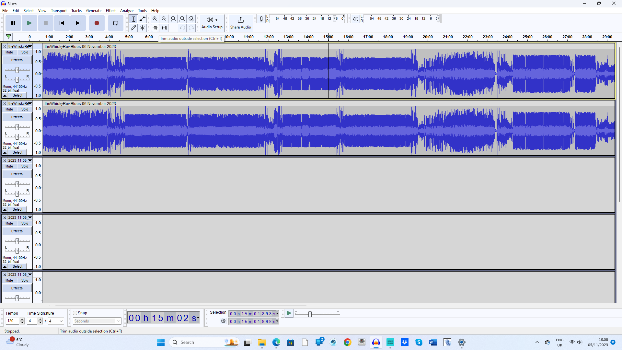622x350 pixels.
Task: Click the Record button
Action: [97, 23]
